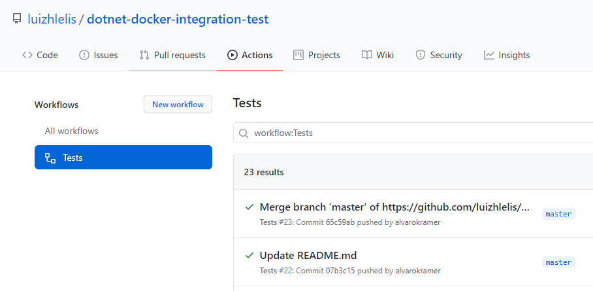Viewport: 593px width, 291px height.
Task: Click the Wiki book icon
Action: tap(367, 56)
